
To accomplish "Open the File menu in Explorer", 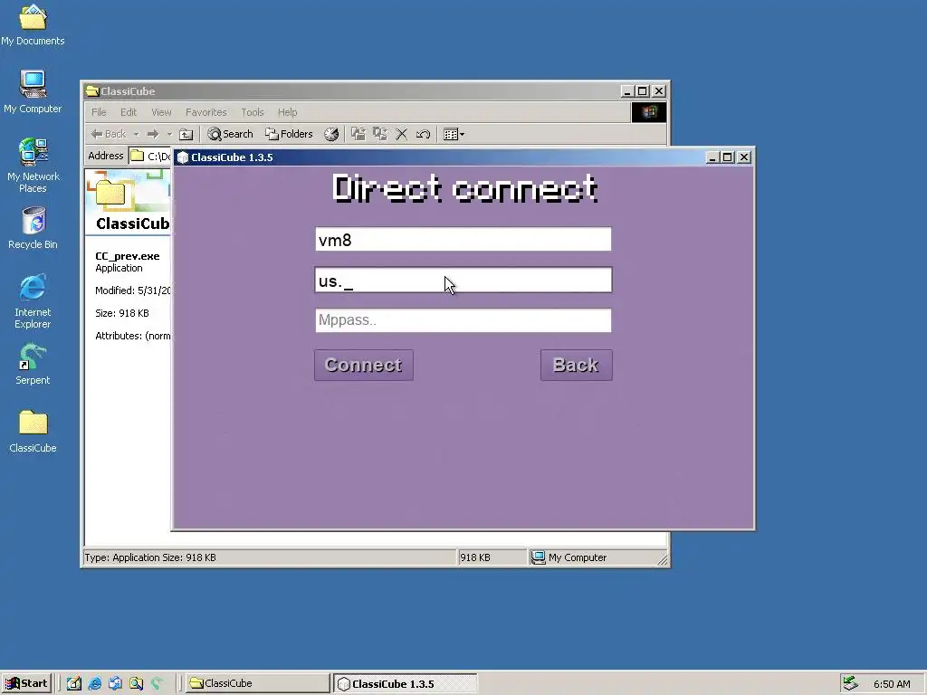I will point(99,111).
